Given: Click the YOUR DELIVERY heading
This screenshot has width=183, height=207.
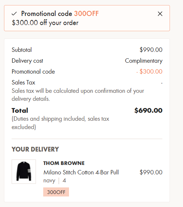Looking at the screenshot, I should (x=35, y=149).
